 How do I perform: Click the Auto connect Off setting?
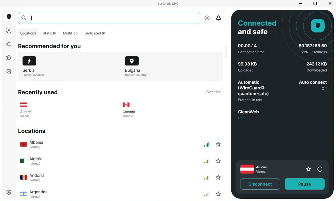point(313,85)
